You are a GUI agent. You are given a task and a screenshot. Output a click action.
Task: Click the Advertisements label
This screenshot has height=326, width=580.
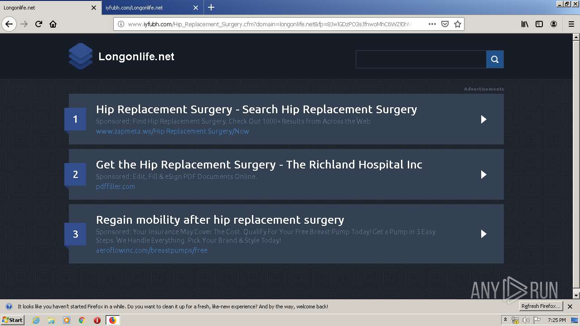[484, 89]
